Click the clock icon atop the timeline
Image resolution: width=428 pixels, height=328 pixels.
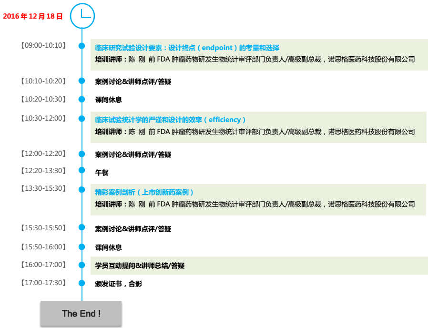82,16
